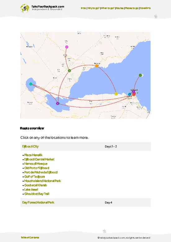Open the 'Travel info' navigation link
The image size is (171, 242).
[x=145, y=8]
